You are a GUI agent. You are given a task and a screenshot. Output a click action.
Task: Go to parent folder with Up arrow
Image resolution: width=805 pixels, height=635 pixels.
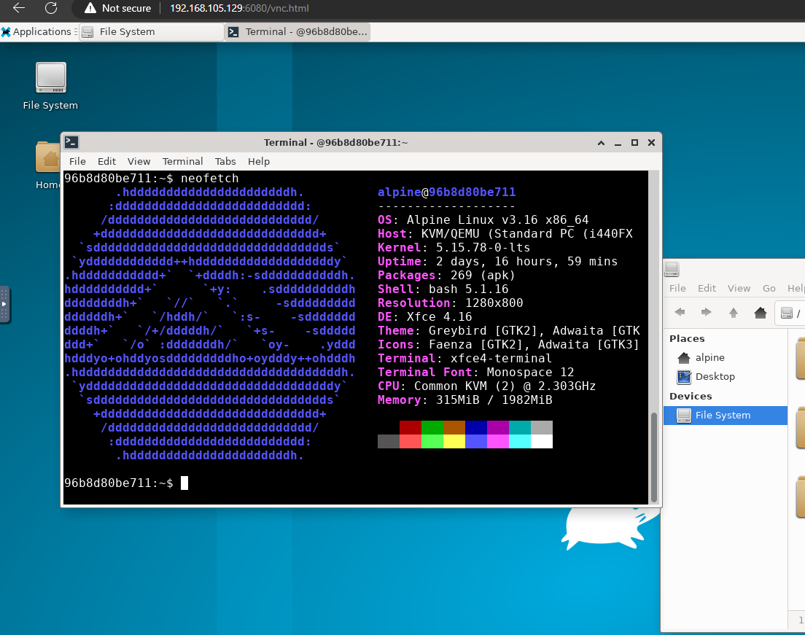pyautogui.click(x=734, y=313)
